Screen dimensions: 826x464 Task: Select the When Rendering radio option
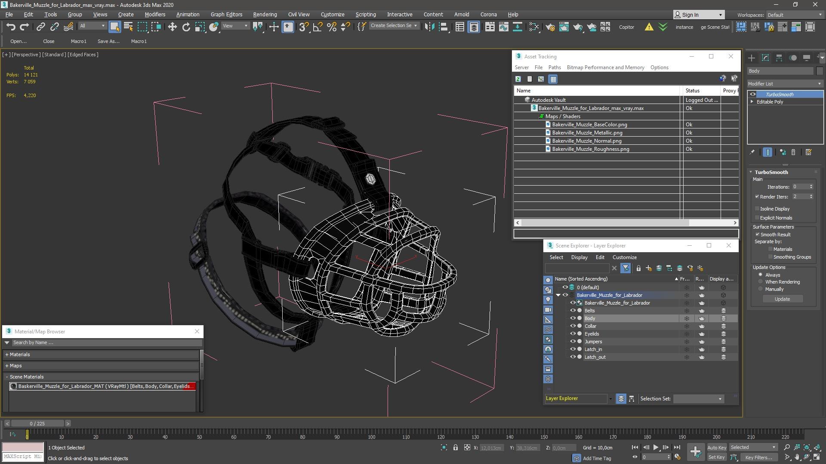(x=760, y=282)
